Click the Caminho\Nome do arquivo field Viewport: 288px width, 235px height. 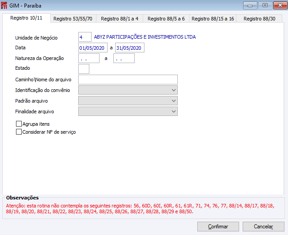pos(128,80)
